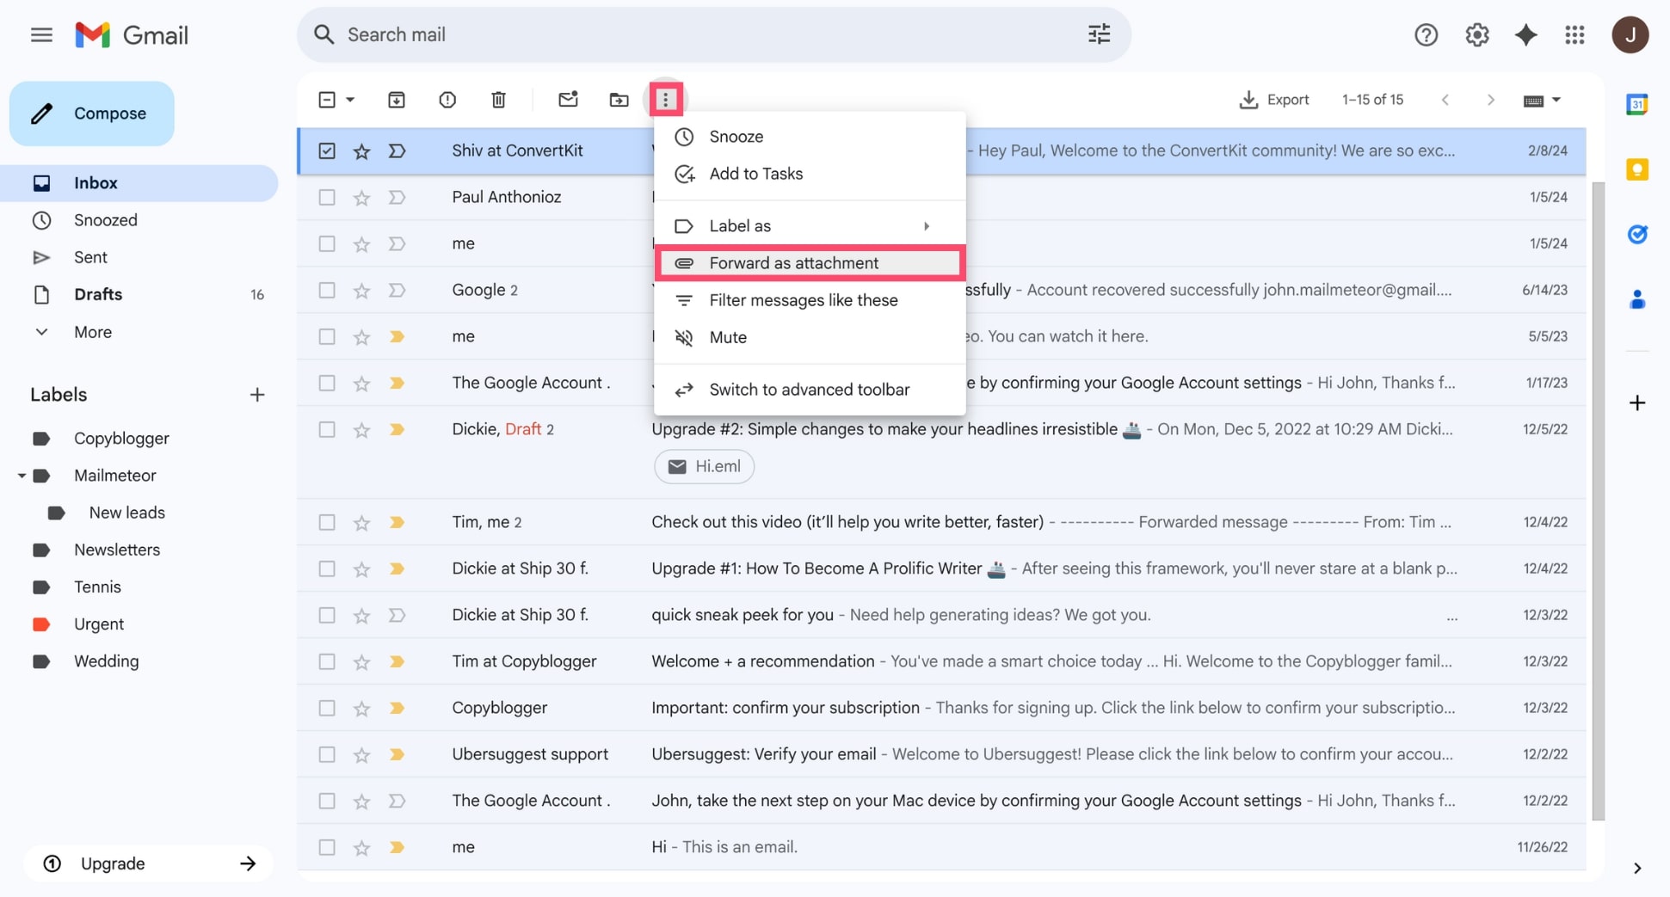
Task: Open the Tennis label
Action: (x=97, y=587)
